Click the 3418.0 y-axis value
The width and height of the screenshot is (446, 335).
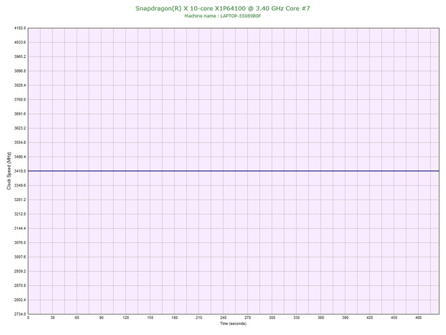[x=20, y=171]
